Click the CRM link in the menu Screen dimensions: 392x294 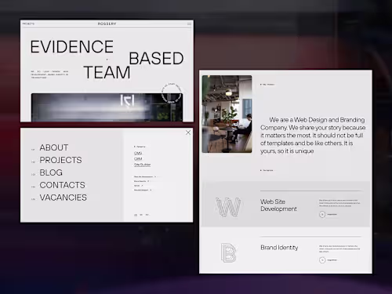(138, 159)
